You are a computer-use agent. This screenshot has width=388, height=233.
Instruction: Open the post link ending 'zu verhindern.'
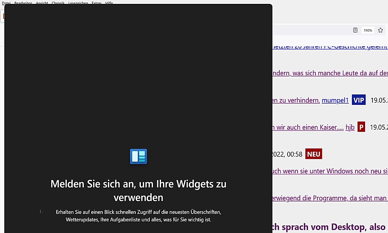(x=296, y=100)
